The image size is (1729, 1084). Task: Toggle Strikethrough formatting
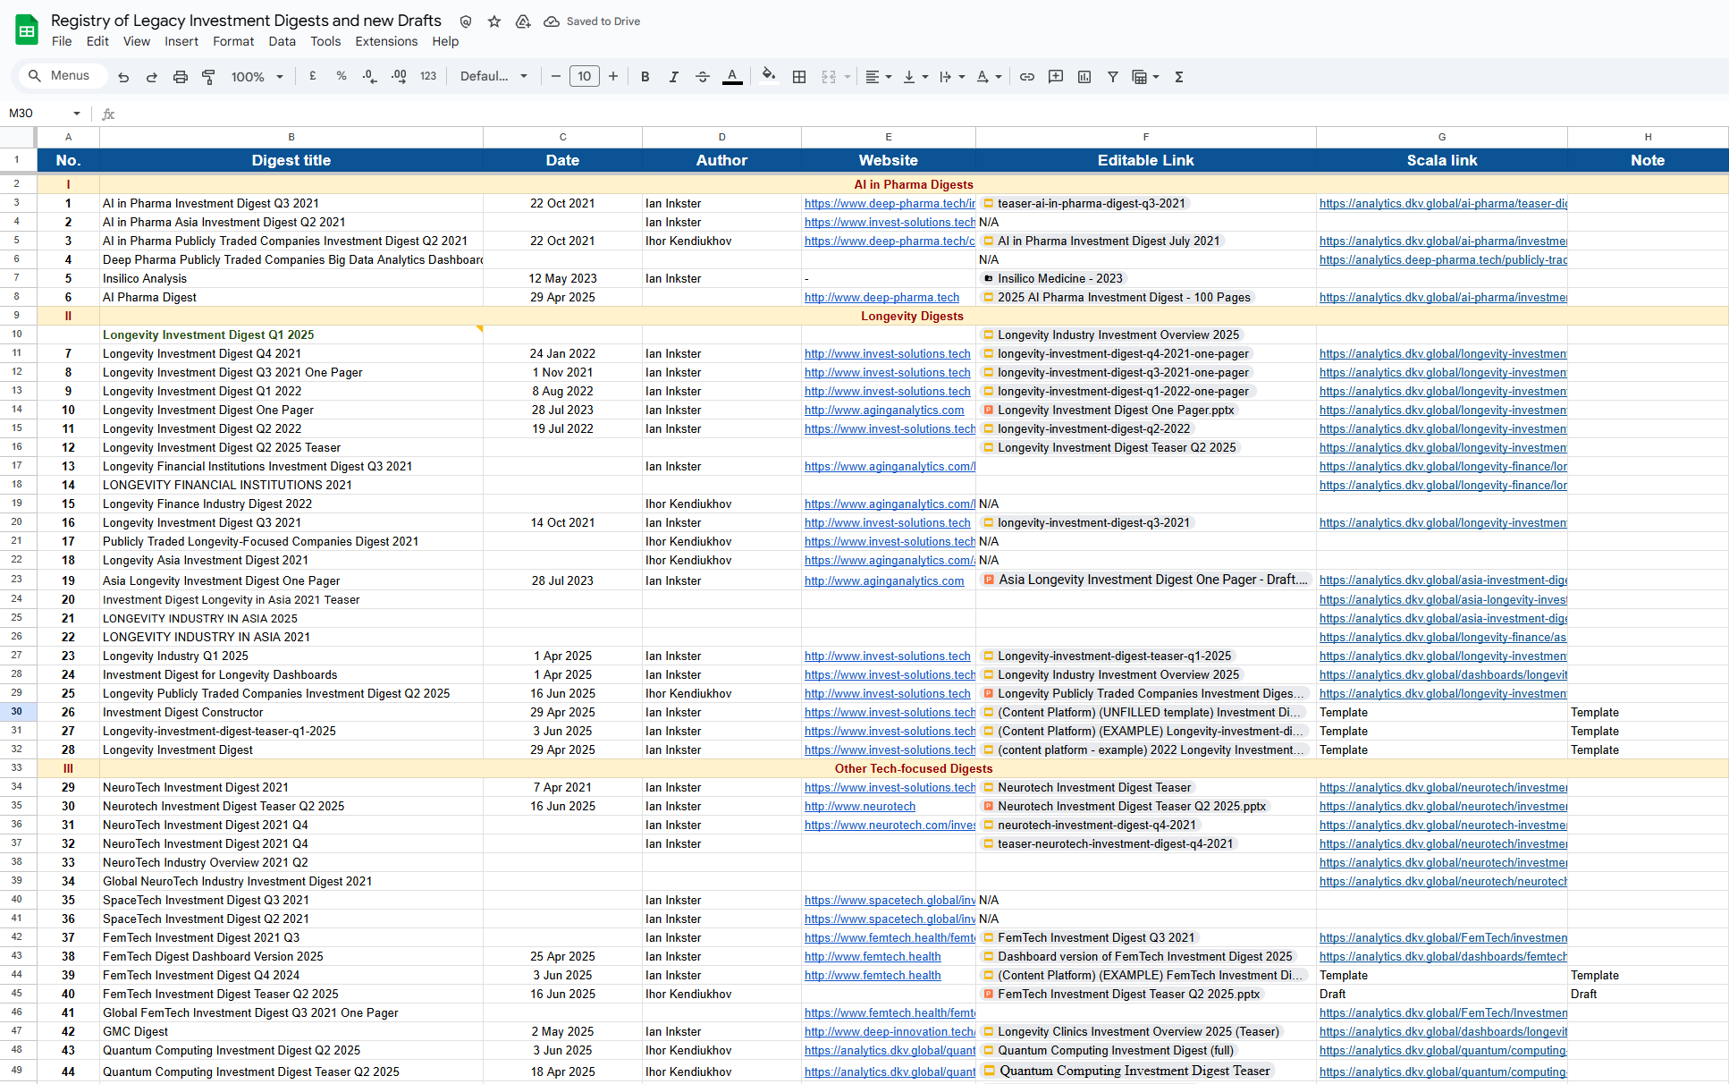pos(703,77)
